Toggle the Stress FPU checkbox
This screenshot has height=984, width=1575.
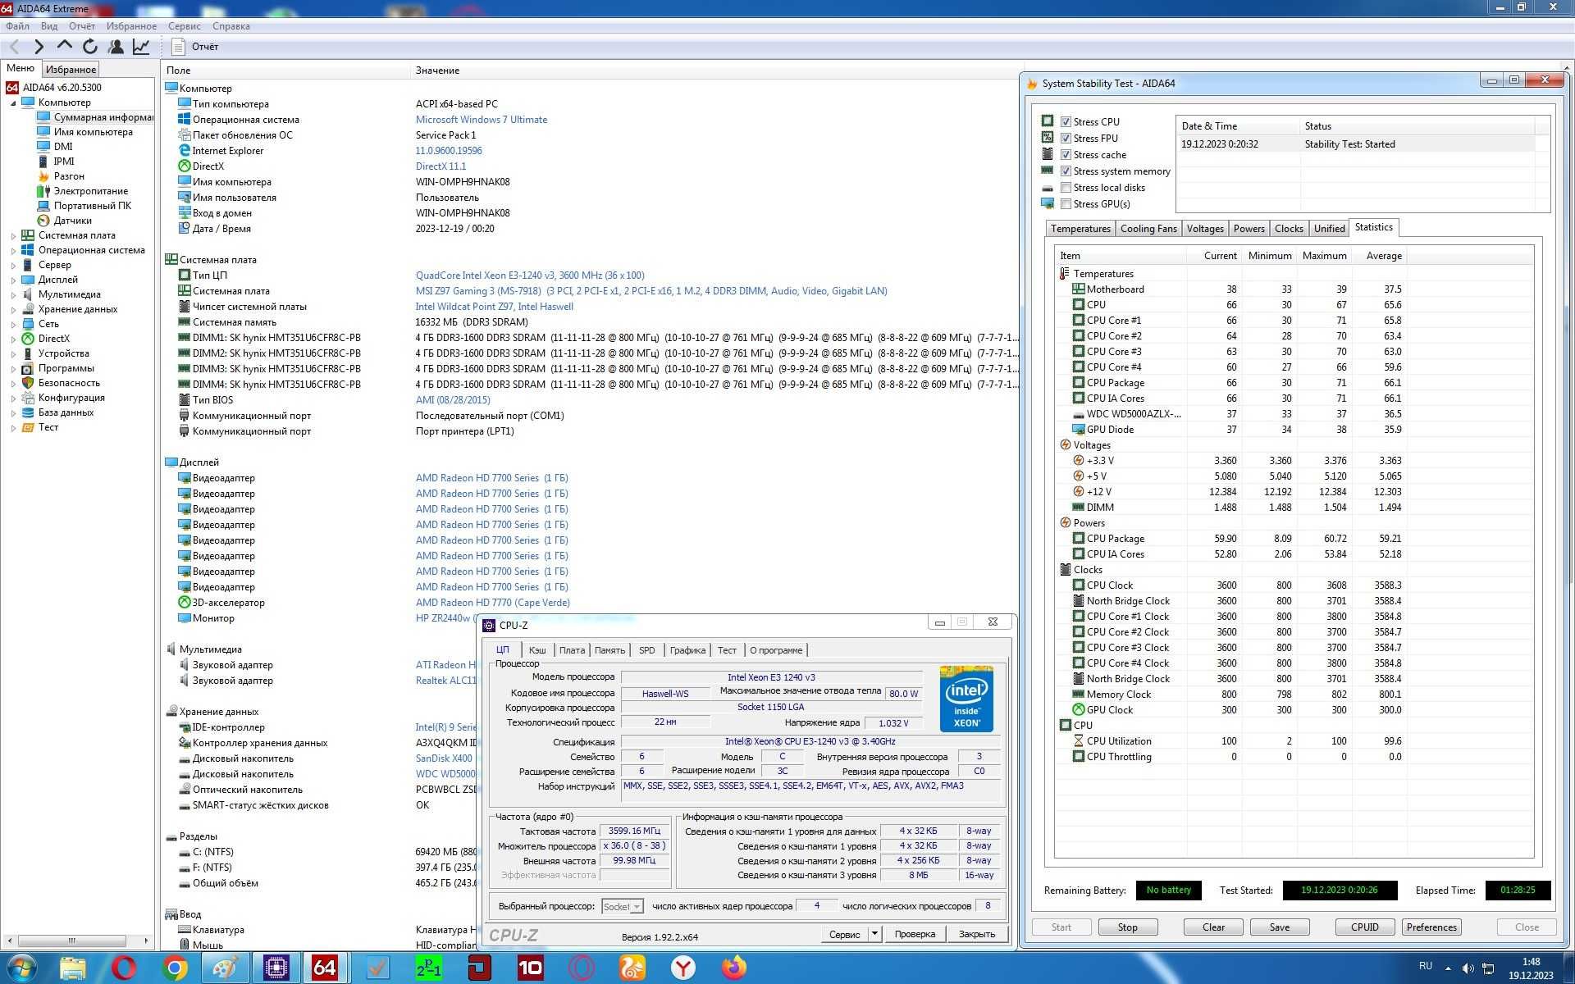(1066, 139)
